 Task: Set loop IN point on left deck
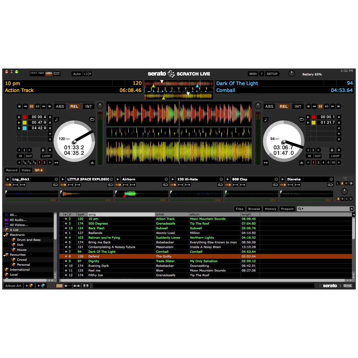[20, 156]
